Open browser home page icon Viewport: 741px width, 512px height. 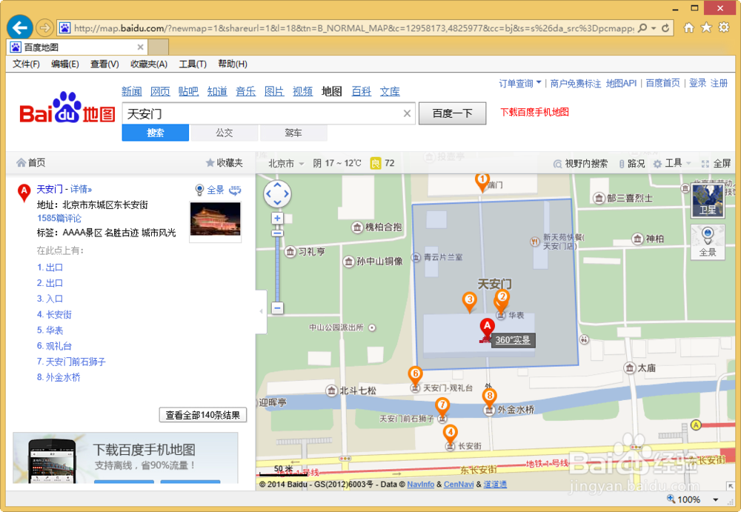[689, 27]
